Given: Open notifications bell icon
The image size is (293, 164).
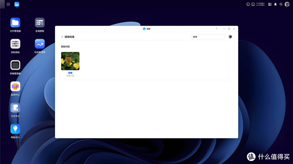Looking at the screenshot, I should [275, 4].
